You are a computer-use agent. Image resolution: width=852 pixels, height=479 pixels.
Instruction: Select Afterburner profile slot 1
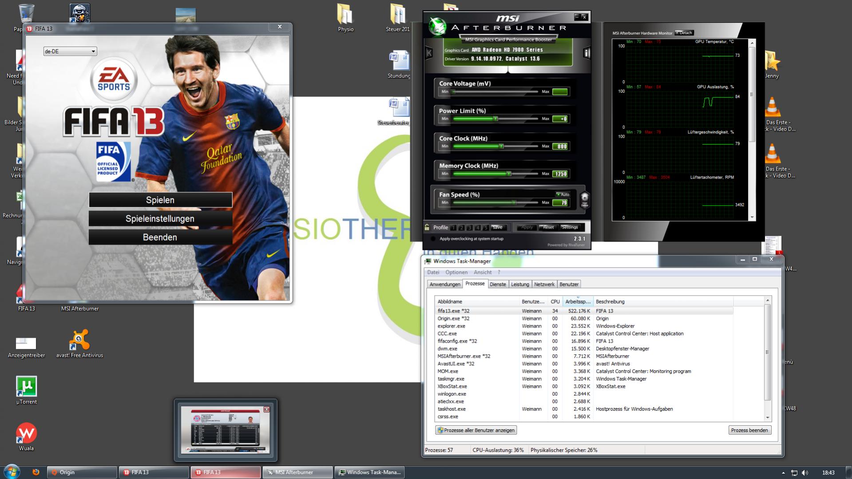click(453, 228)
